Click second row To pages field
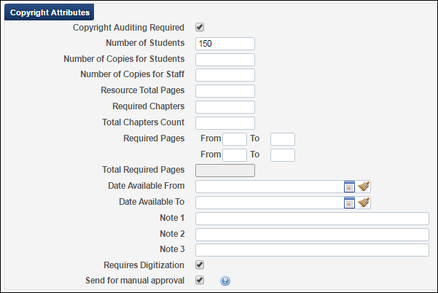The image size is (438, 293). tap(283, 155)
